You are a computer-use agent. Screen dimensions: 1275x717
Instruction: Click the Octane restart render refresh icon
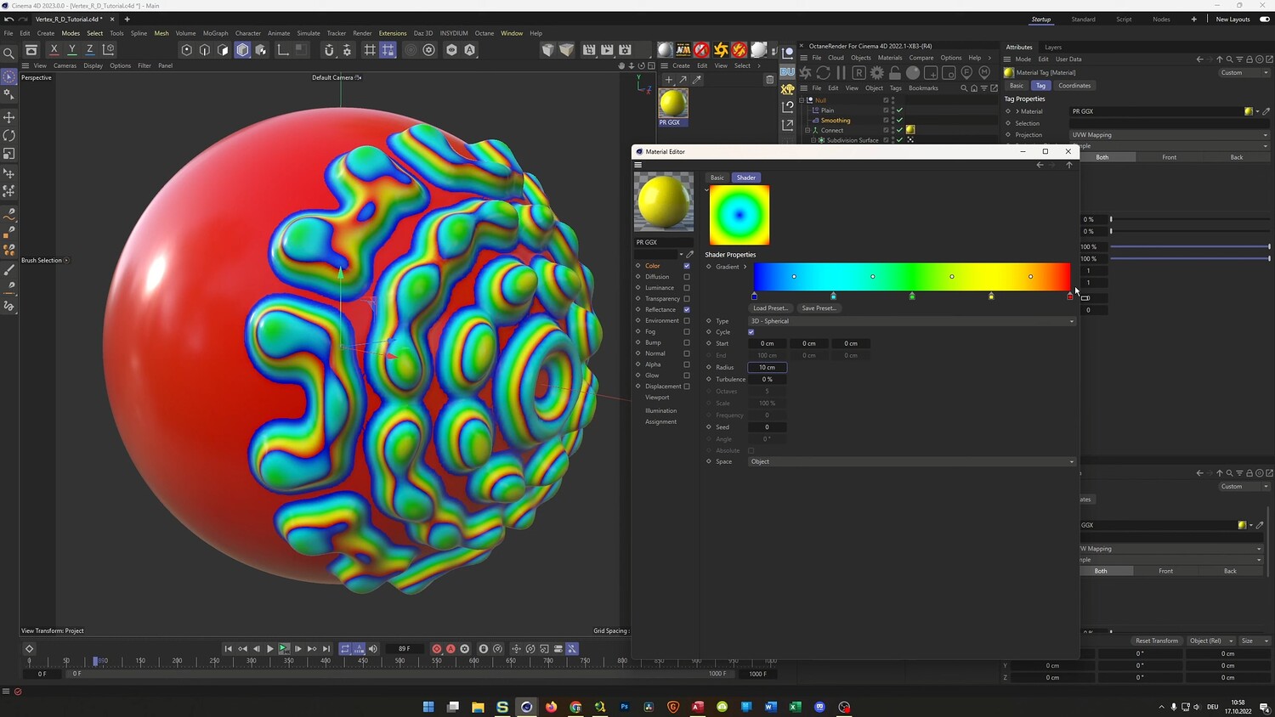tap(823, 73)
